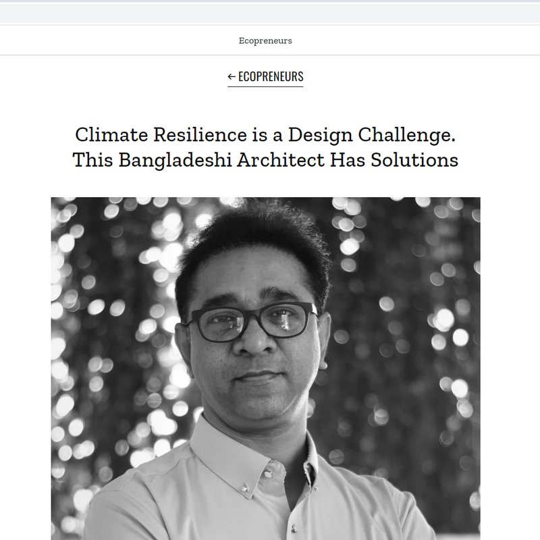Screen dimensions: 540x540
Task: Select the Ecopreneurs header navigation item
Action: point(265,40)
